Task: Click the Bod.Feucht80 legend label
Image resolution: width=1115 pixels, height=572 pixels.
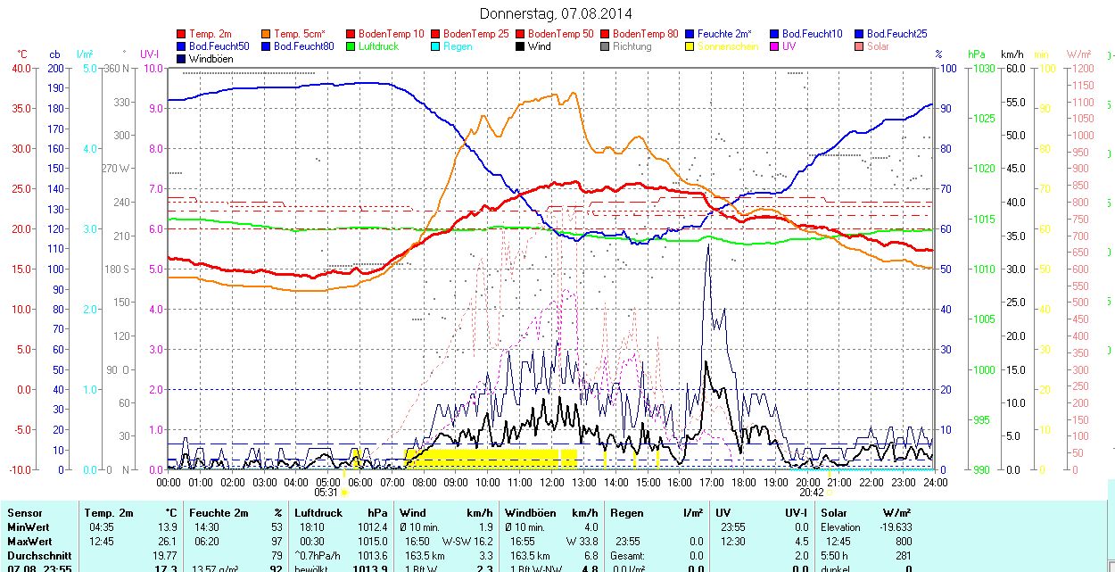Action: [x=304, y=46]
